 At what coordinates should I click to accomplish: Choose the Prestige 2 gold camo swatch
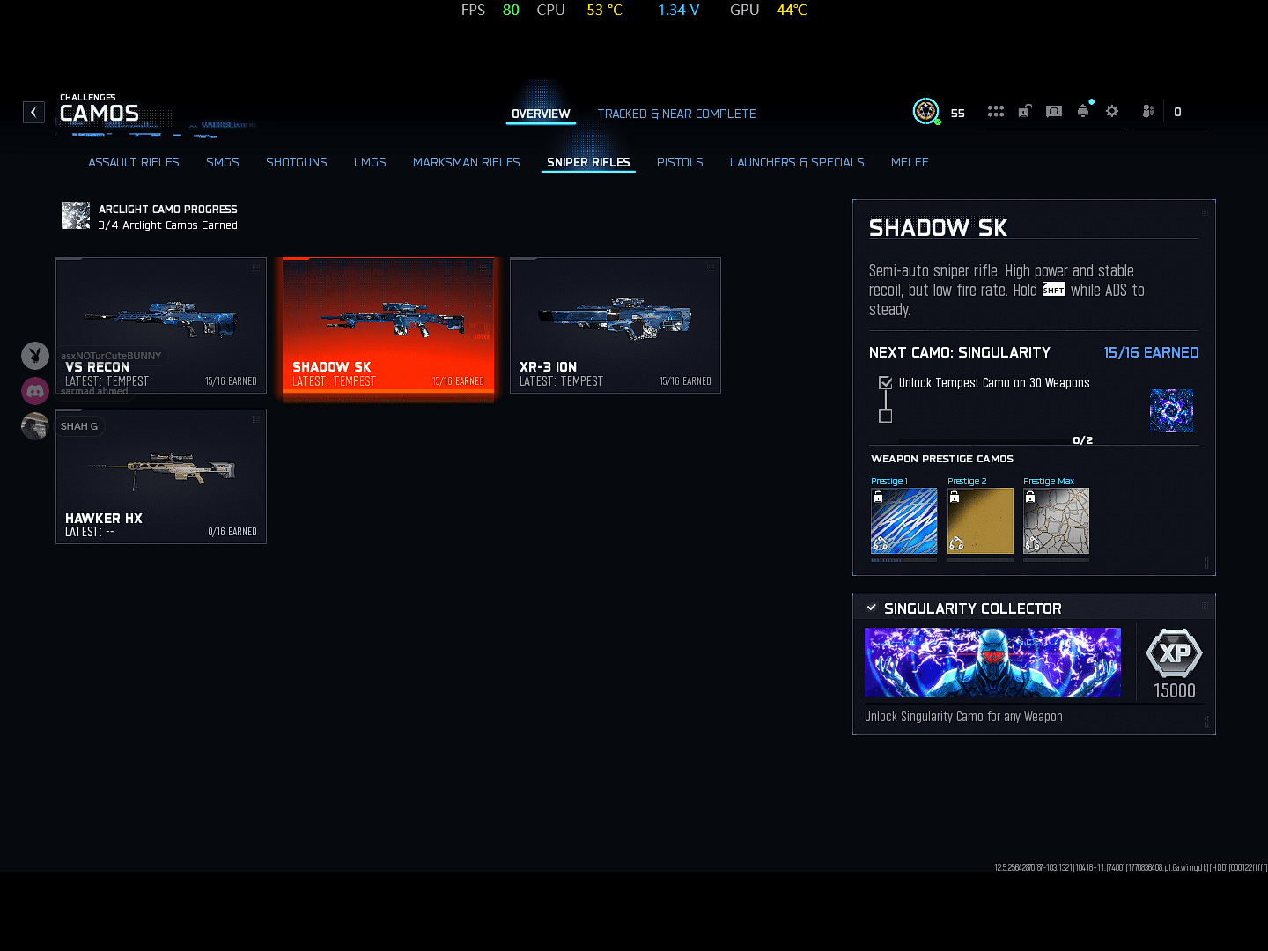(980, 521)
